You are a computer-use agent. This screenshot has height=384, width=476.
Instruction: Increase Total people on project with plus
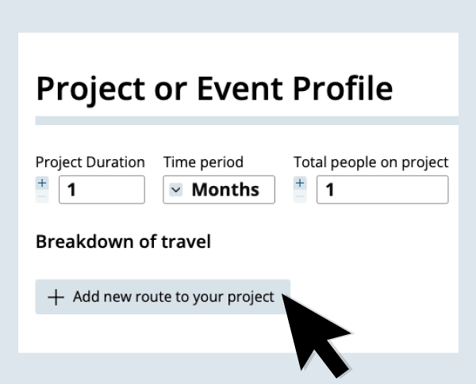300,183
